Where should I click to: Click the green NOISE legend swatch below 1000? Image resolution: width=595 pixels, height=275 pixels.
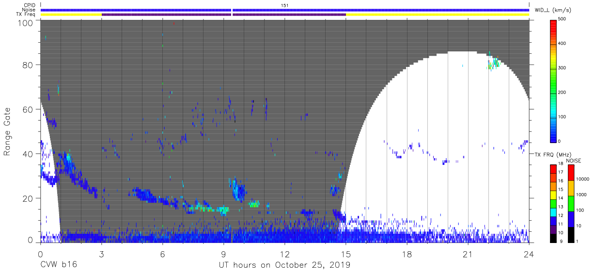click(570, 203)
